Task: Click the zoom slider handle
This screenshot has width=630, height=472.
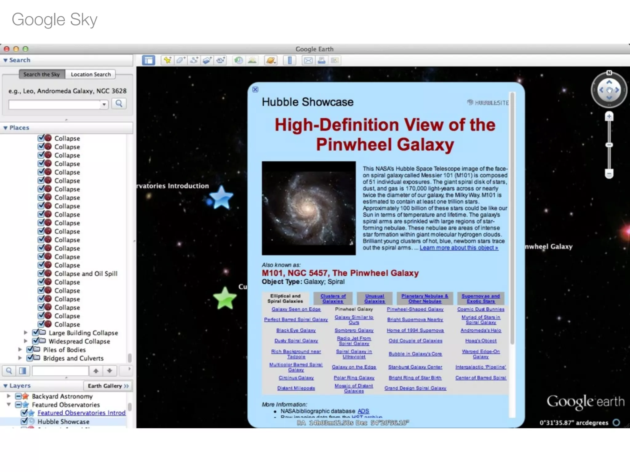Action: pos(609,145)
